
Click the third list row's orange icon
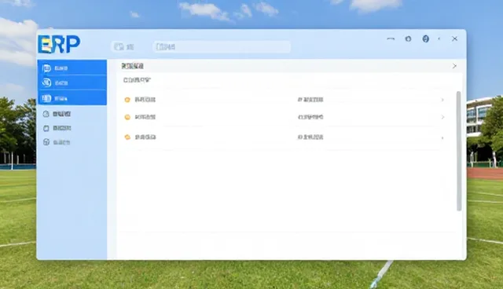pyautogui.click(x=127, y=137)
